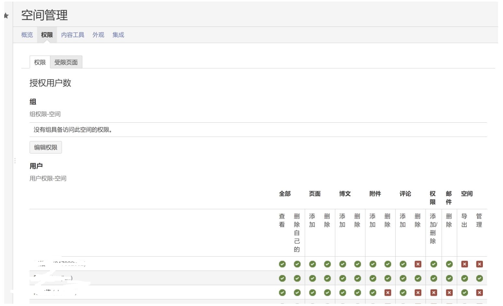
Task: Click third user row's 空间 导出 green check
Action: point(464,293)
